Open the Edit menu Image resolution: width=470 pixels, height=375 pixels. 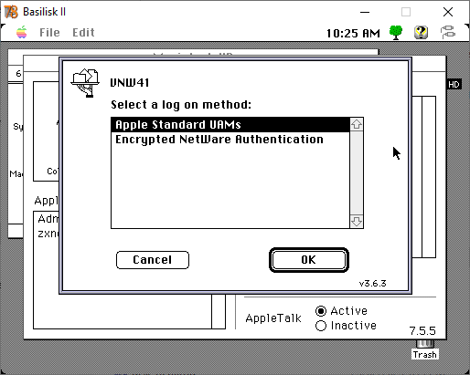(x=83, y=32)
